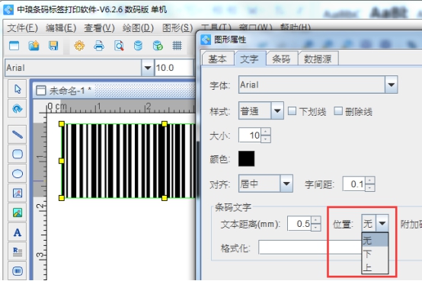Click the top-left yellow barcode handle
The height and width of the screenshot is (281, 422).
click(62, 124)
